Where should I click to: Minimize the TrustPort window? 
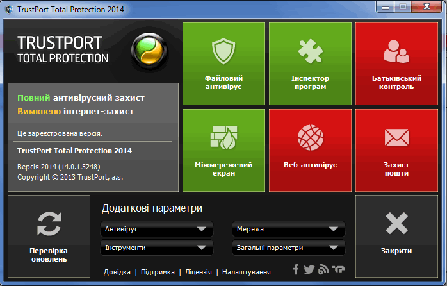[386, 7]
